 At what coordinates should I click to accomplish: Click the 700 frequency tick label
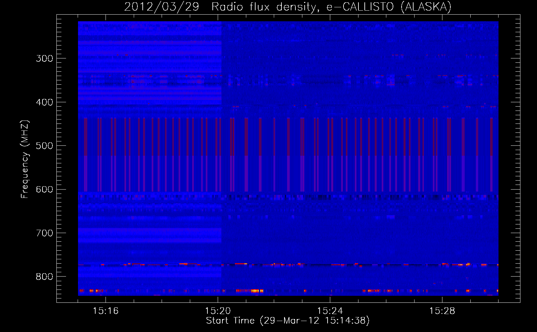pos(44,233)
